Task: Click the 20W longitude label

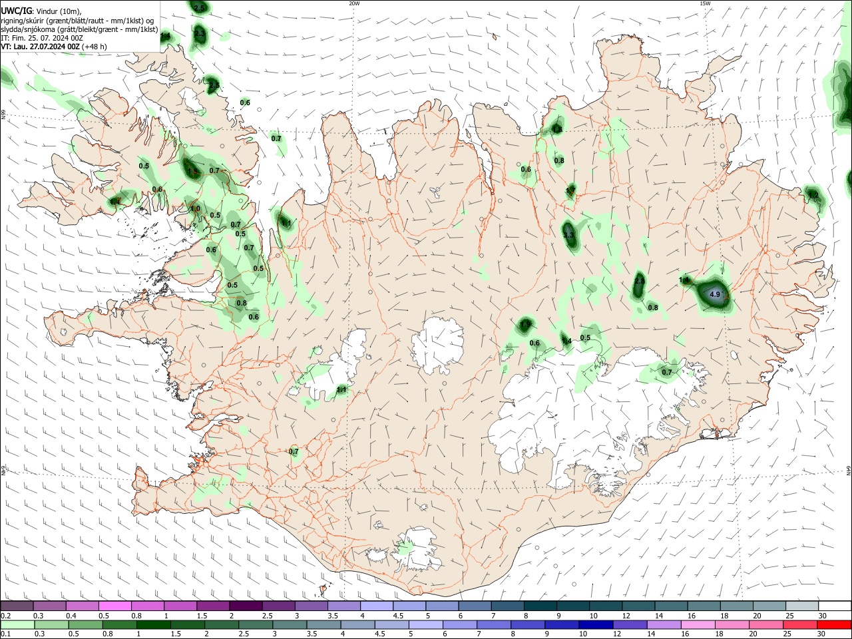Action: click(x=354, y=3)
